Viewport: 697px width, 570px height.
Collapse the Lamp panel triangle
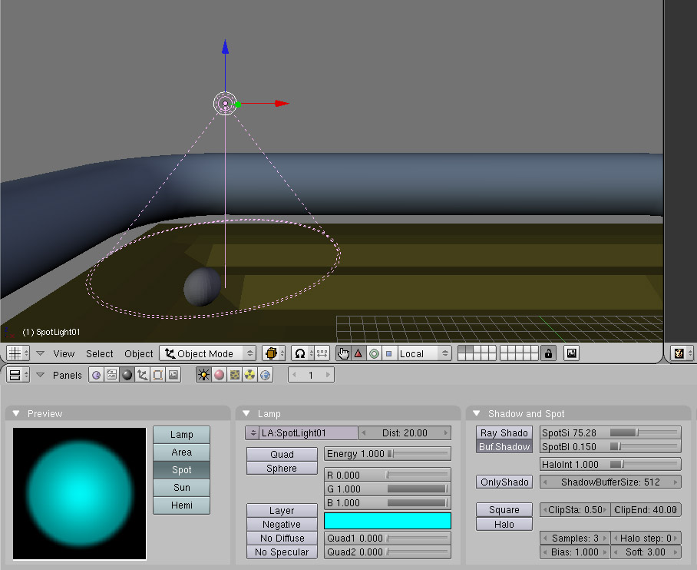(246, 413)
